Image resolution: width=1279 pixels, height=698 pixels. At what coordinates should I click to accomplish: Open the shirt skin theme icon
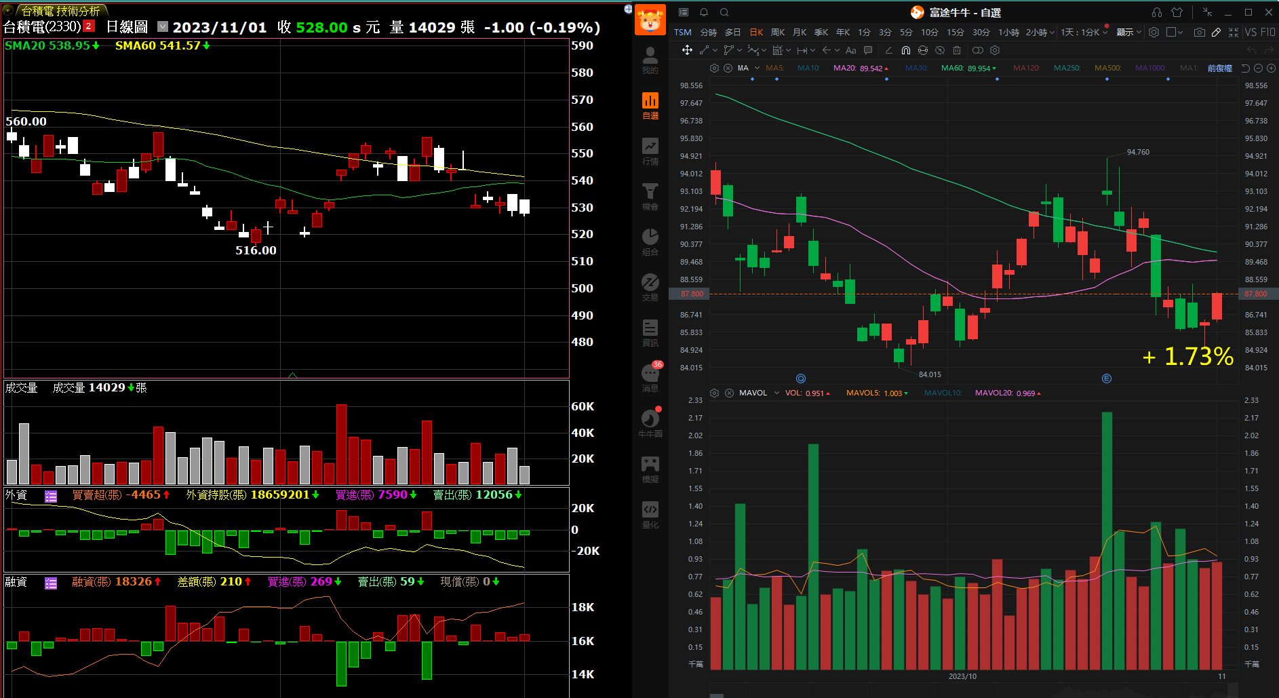point(1177,12)
